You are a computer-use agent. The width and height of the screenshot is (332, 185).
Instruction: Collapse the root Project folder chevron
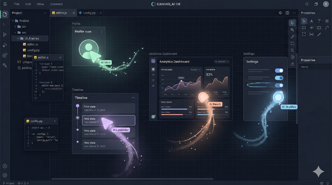pyautogui.click(x=13, y=21)
